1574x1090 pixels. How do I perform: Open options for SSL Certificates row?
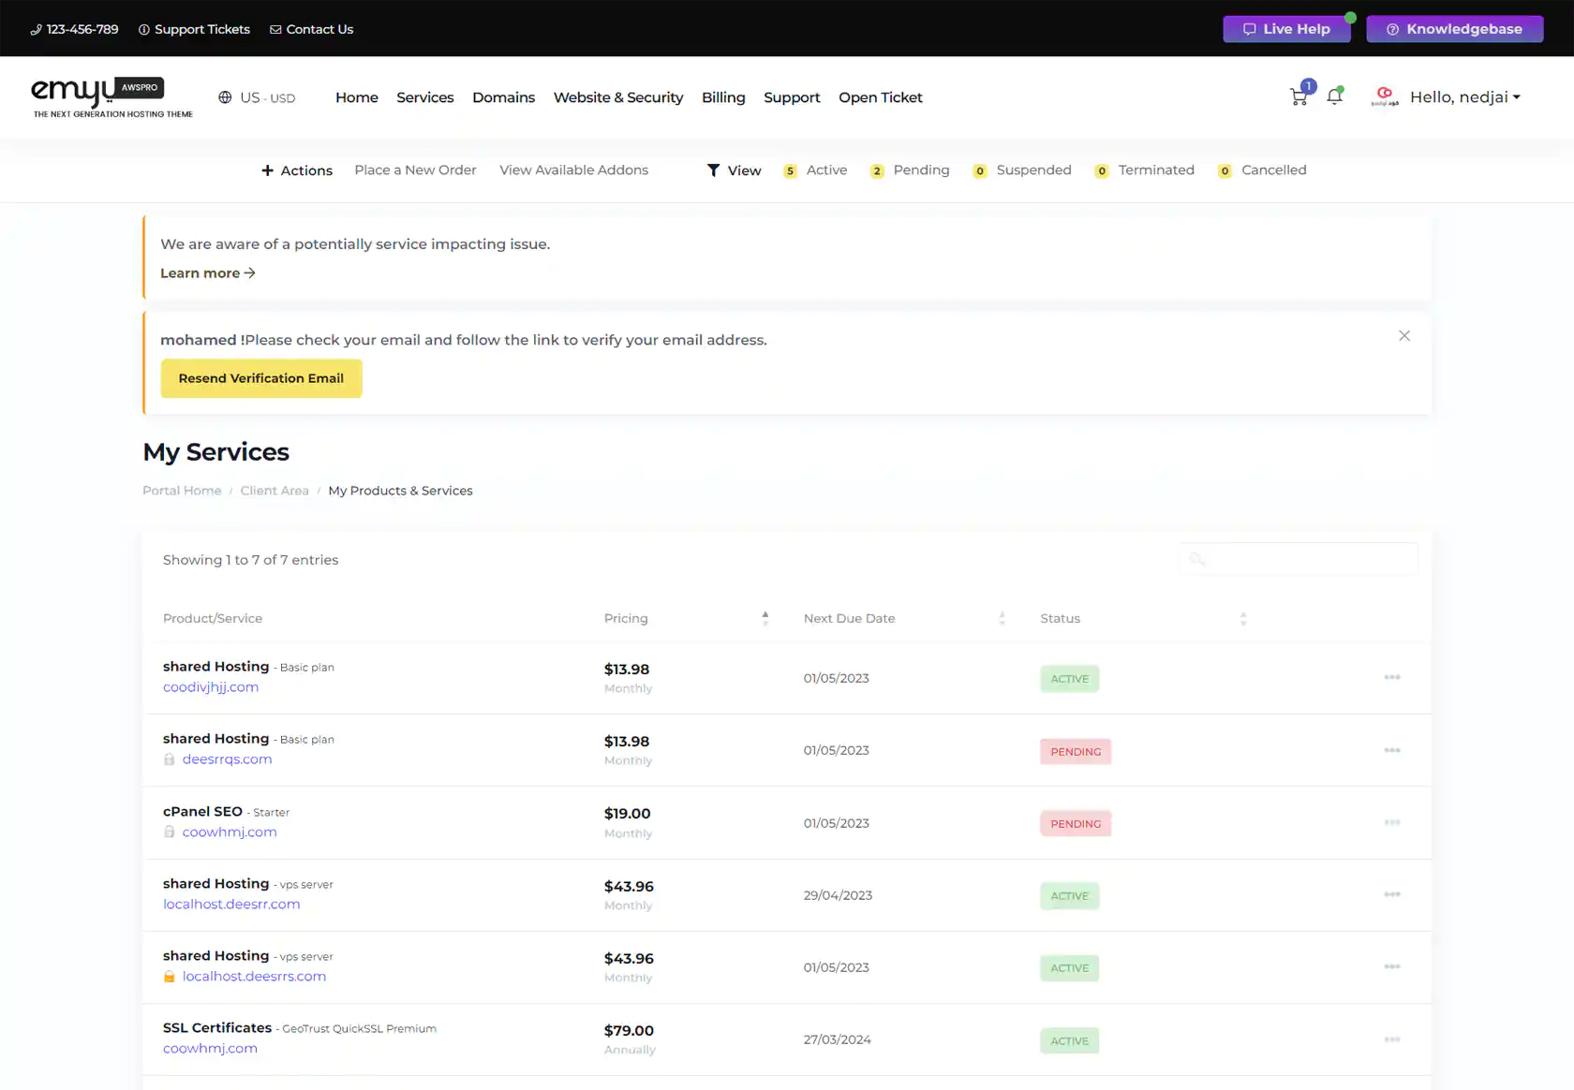tap(1392, 1039)
